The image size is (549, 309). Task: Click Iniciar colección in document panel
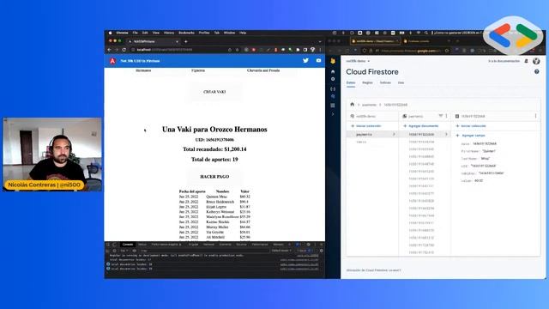click(x=471, y=126)
